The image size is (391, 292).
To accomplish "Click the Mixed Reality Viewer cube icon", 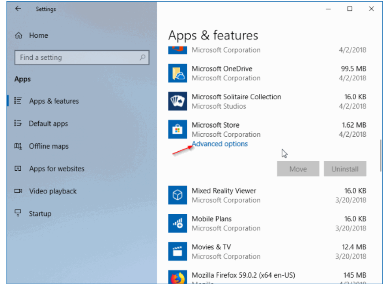I will [x=178, y=195].
